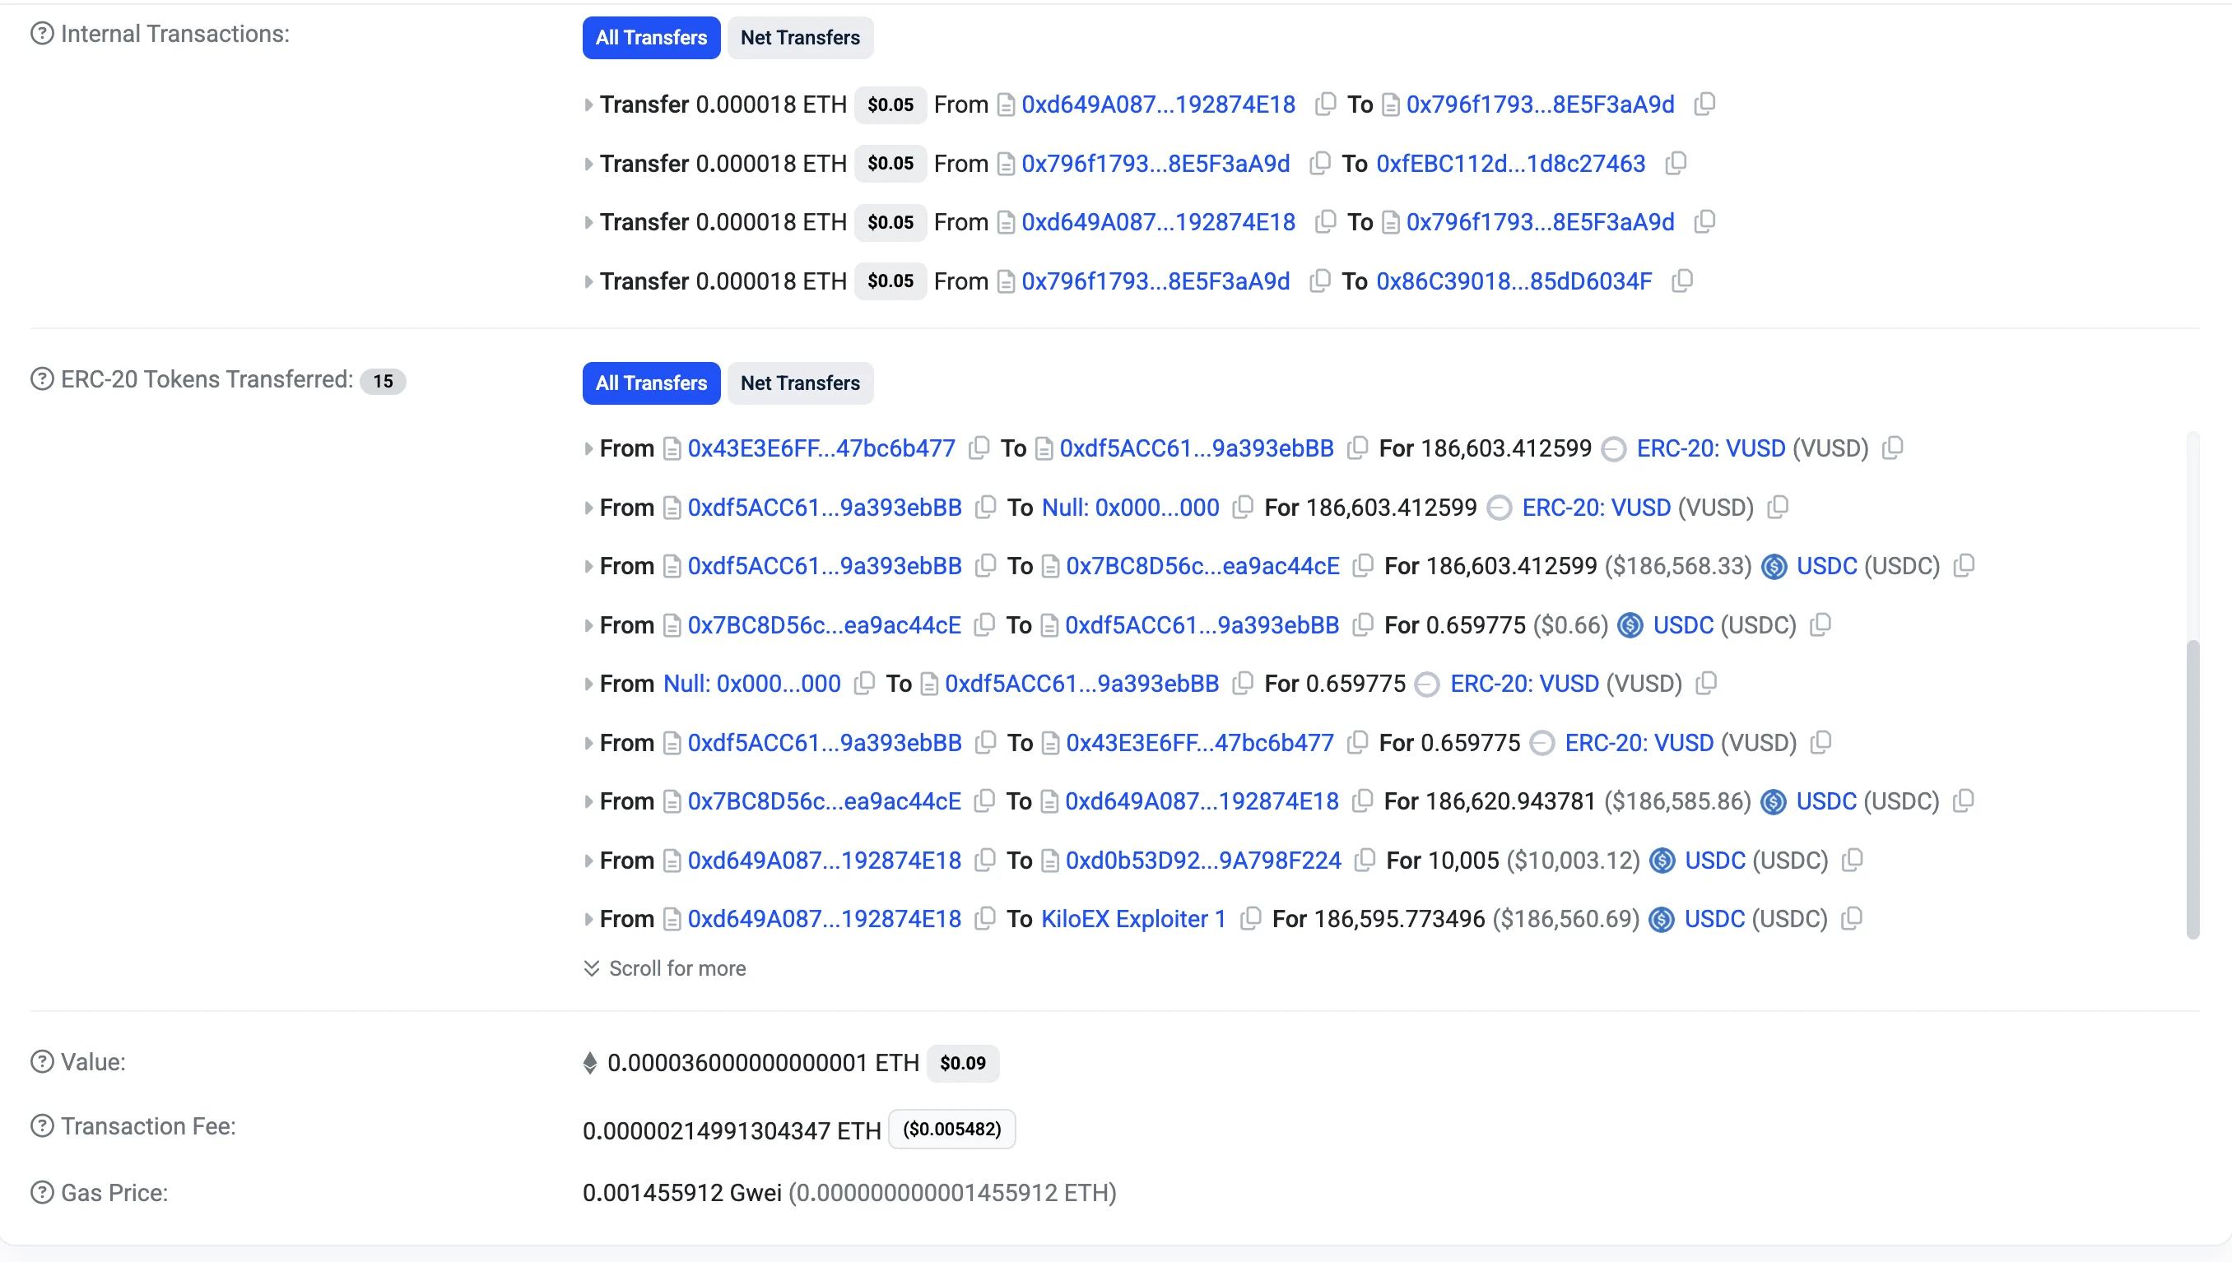
Task: Open KiloEX Exploiter 1 address link
Action: [x=1132, y=919]
